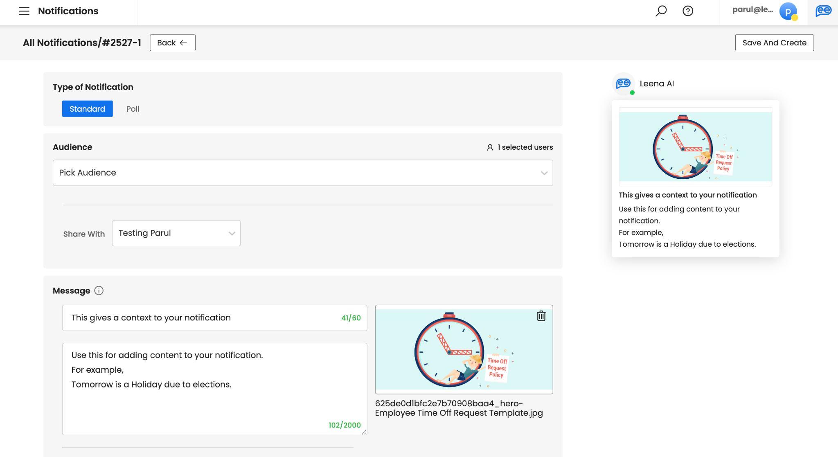Click the Pick Audience chevron arrow

(544, 173)
